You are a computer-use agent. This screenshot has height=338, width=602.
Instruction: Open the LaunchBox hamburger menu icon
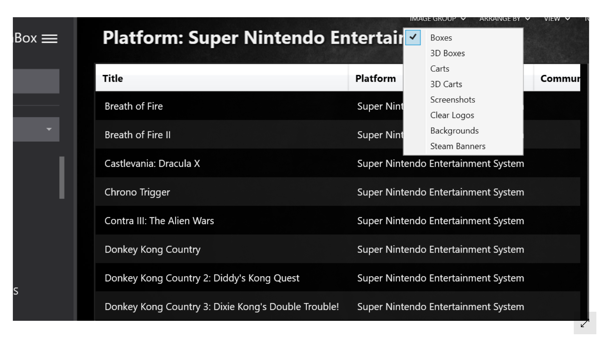pos(50,39)
